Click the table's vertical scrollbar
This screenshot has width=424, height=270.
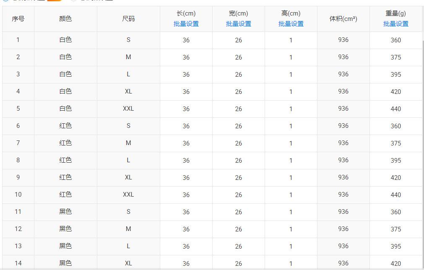click(x=423, y=126)
